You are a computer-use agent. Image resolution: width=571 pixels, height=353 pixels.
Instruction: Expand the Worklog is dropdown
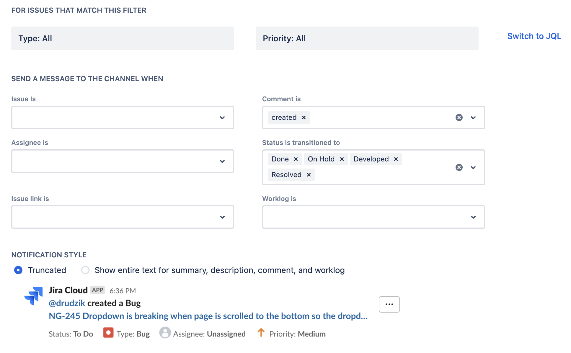point(373,217)
